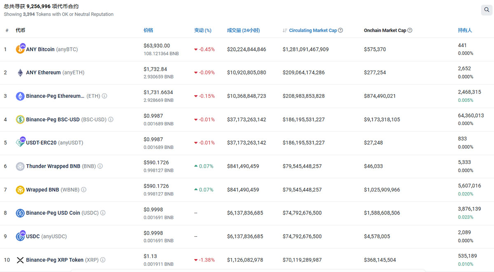Click info icon next to BSC-USD
Viewport: 494px width, 272px height.
tap(111, 120)
